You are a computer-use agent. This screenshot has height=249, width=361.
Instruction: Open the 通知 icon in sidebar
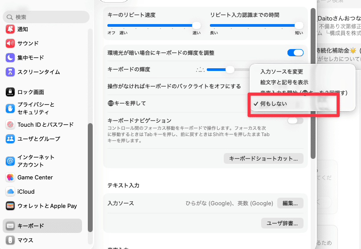[x=10, y=29]
